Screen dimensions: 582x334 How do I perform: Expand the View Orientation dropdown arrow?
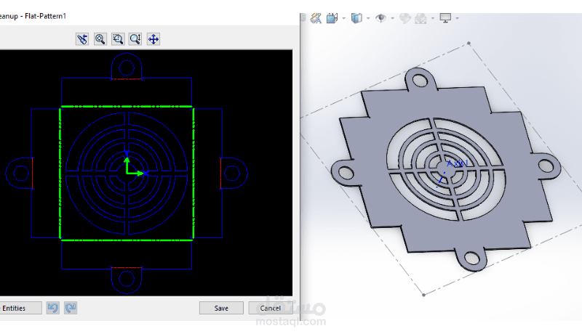343,18
